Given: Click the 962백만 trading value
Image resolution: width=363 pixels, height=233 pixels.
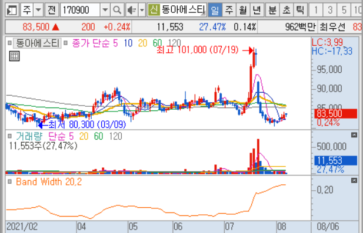Looking at the screenshot, I should point(301,27).
